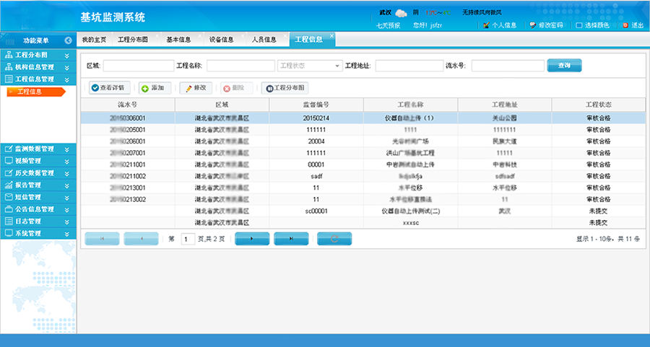Open 个人信息 in the top bar
This screenshot has height=347, width=650.
499,25
